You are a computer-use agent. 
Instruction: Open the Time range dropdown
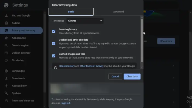85,21
